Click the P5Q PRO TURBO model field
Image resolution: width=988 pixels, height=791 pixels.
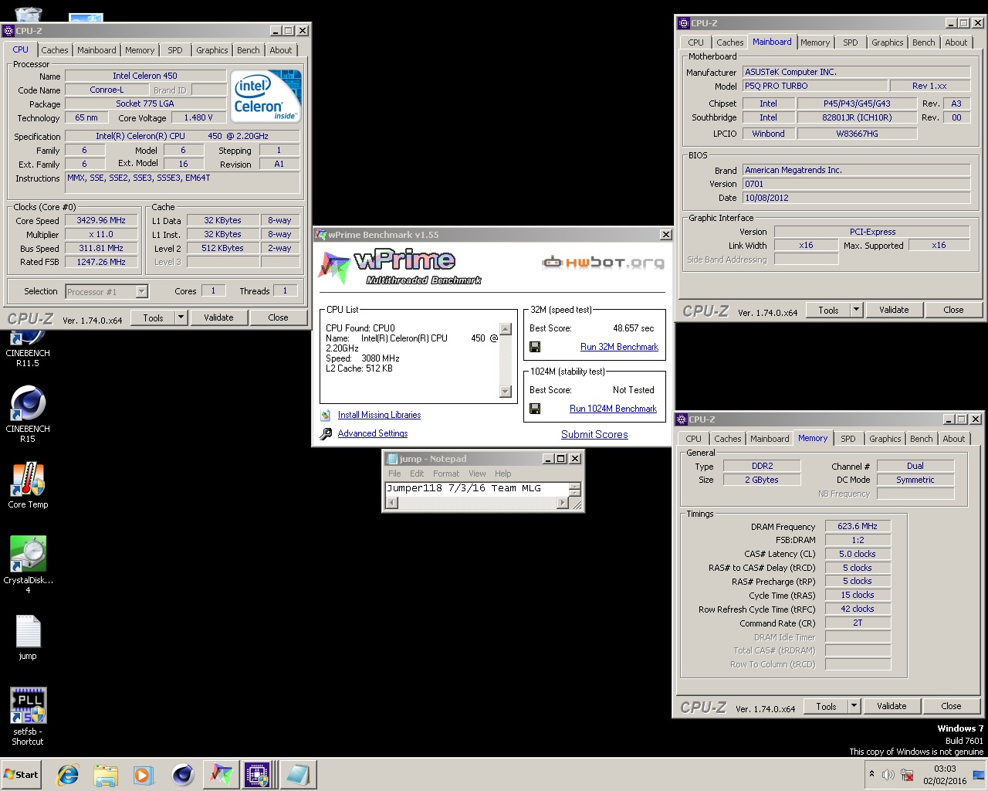pos(814,86)
